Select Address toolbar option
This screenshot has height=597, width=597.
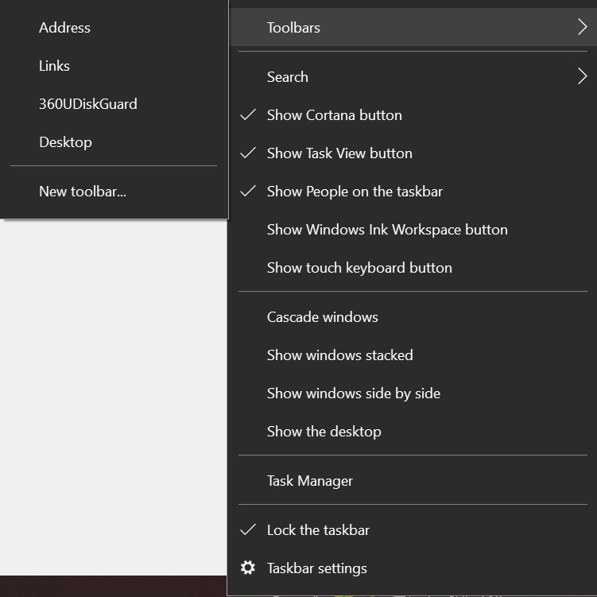[x=114, y=27]
